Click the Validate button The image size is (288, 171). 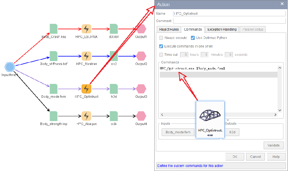(274, 145)
